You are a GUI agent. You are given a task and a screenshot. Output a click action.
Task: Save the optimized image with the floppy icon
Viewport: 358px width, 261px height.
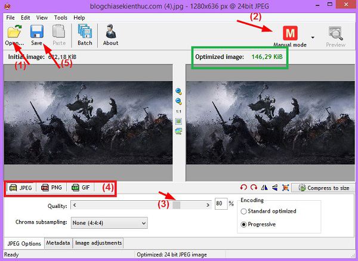point(37,32)
